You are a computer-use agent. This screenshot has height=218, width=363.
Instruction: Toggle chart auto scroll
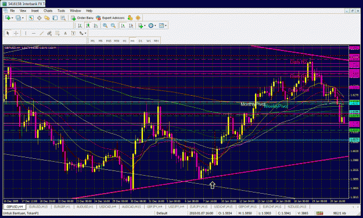click(x=123, y=26)
